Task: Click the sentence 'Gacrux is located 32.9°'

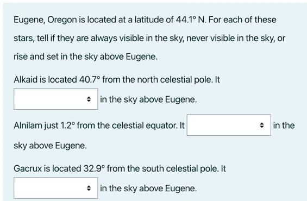Action: point(120,168)
